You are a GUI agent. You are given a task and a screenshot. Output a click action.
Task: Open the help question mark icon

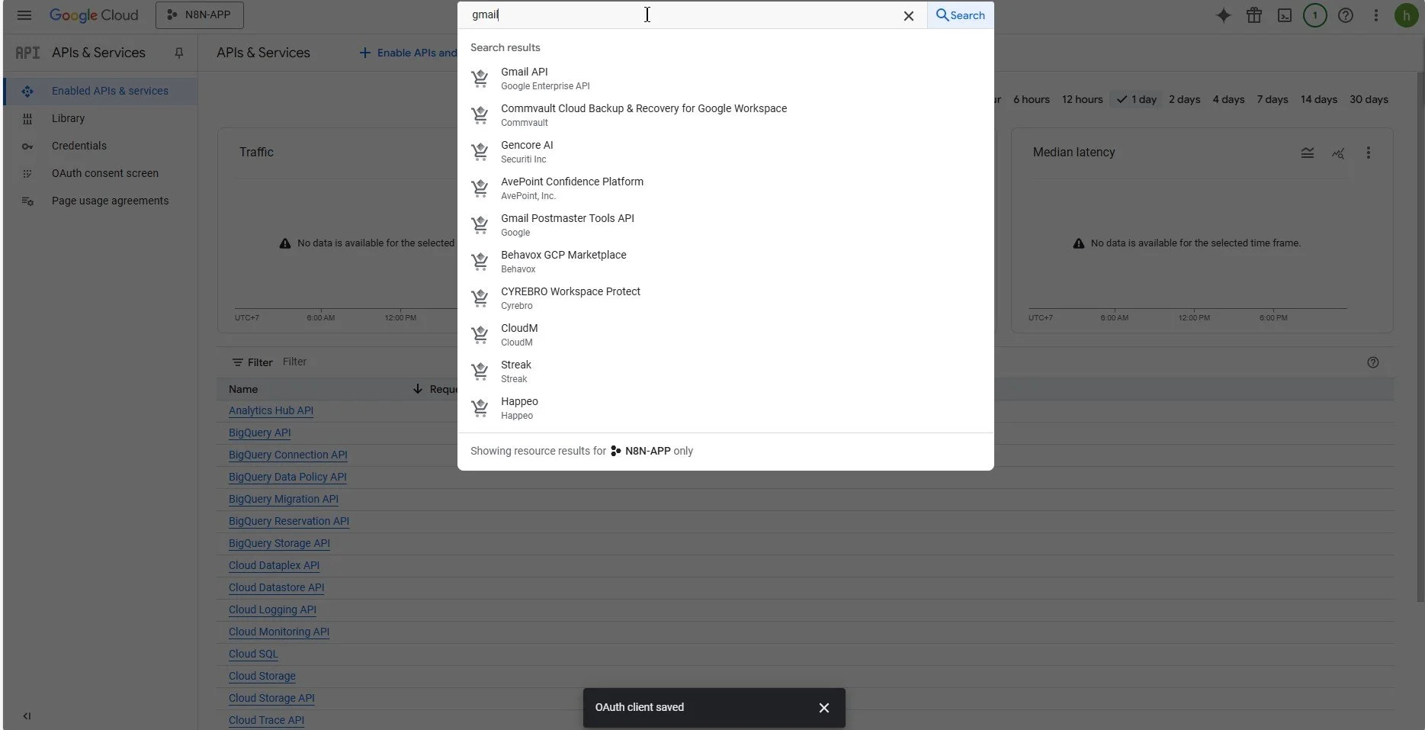pyautogui.click(x=1346, y=15)
